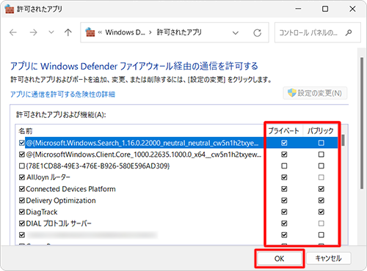This screenshot has width=367, height=271.
Task: Toggle private checkbox for Microsoft.Windows.Search
Action: (x=284, y=143)
